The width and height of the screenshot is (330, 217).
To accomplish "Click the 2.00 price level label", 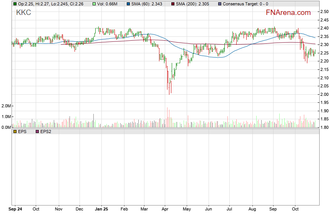I will pos(324,94).
